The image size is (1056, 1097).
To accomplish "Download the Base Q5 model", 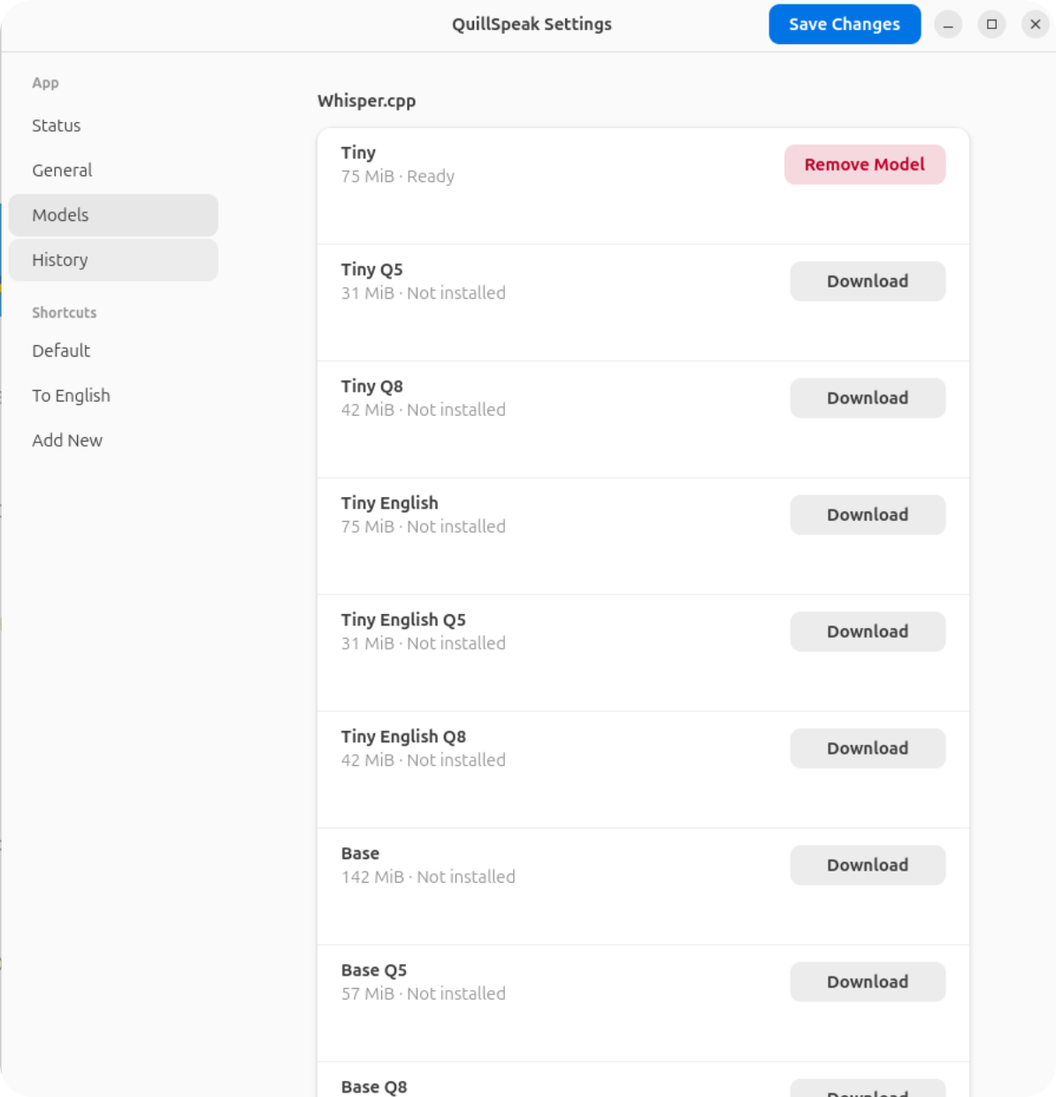I will (868, 982).
